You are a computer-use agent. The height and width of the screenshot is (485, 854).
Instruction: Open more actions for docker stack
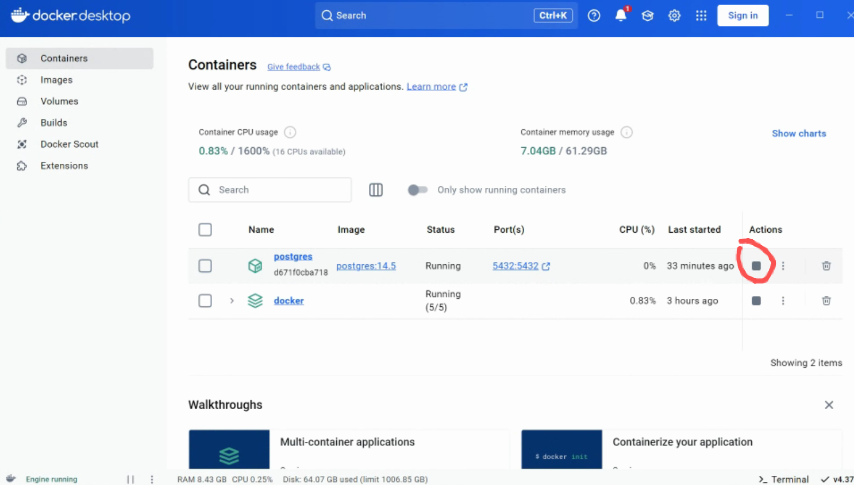pos(783,301)
